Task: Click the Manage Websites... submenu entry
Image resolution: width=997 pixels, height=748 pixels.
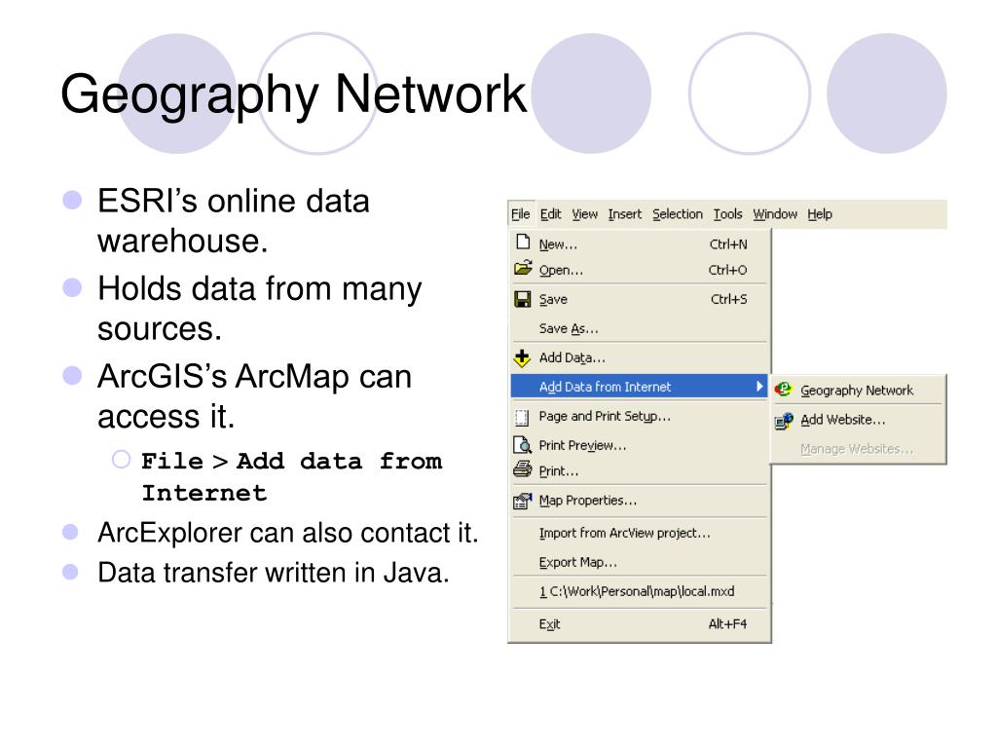Action: click(857, 449)
